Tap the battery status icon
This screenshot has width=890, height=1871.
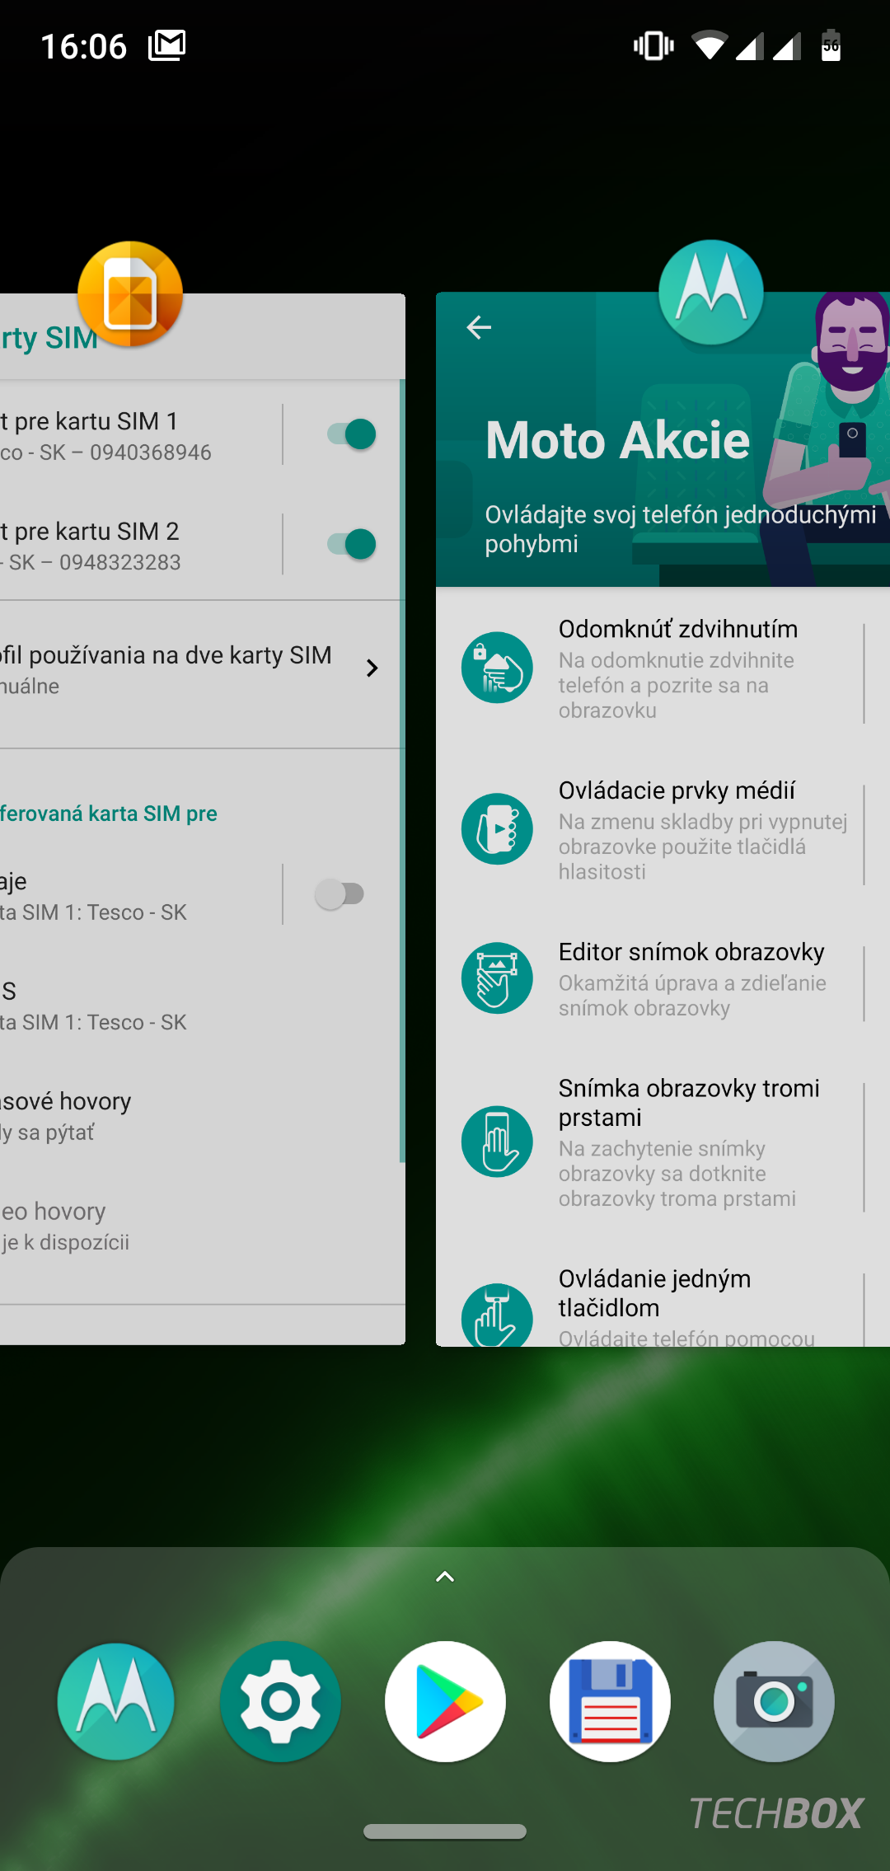click(831, 45)
